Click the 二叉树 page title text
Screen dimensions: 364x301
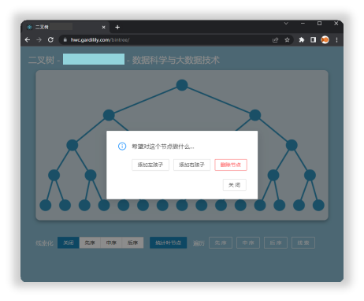pos(41,60)
